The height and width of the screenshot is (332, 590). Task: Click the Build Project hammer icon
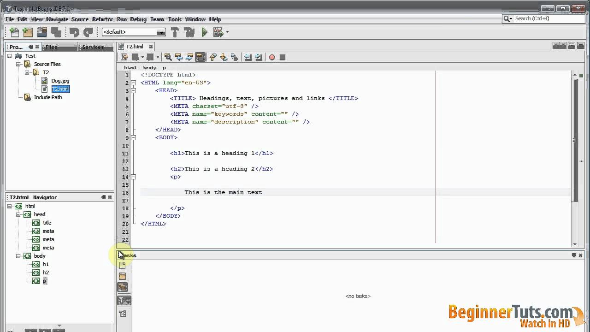(x=175, y=32)
